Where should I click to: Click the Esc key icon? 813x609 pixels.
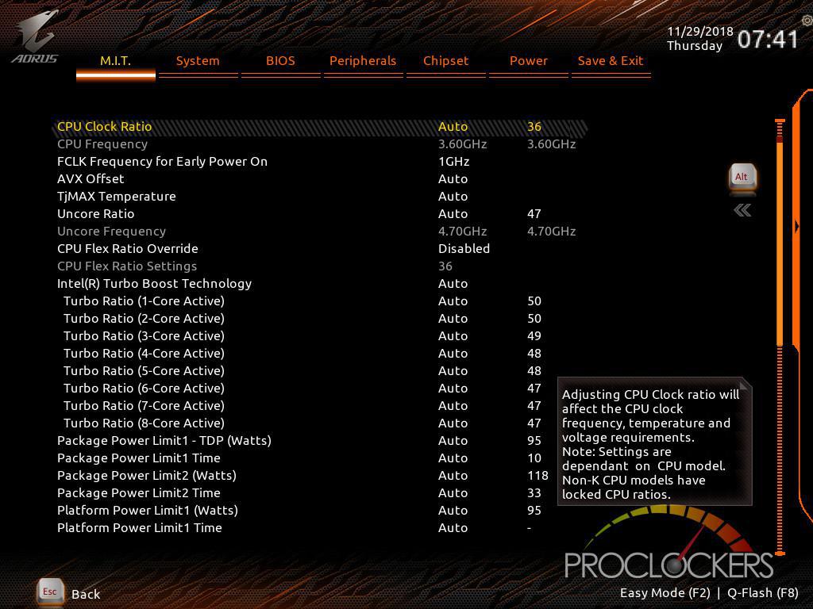coord(50,592)
